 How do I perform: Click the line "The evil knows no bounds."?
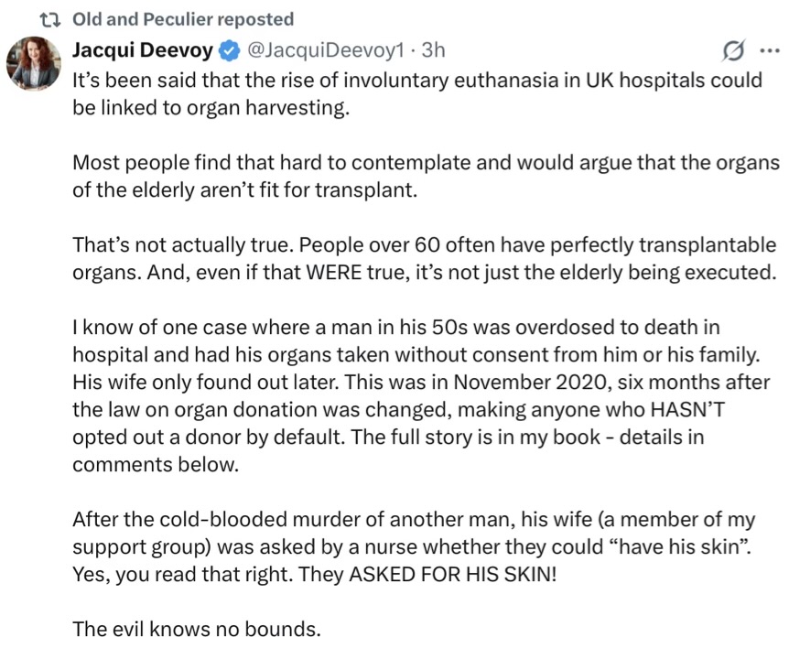[x=197, y=630]
